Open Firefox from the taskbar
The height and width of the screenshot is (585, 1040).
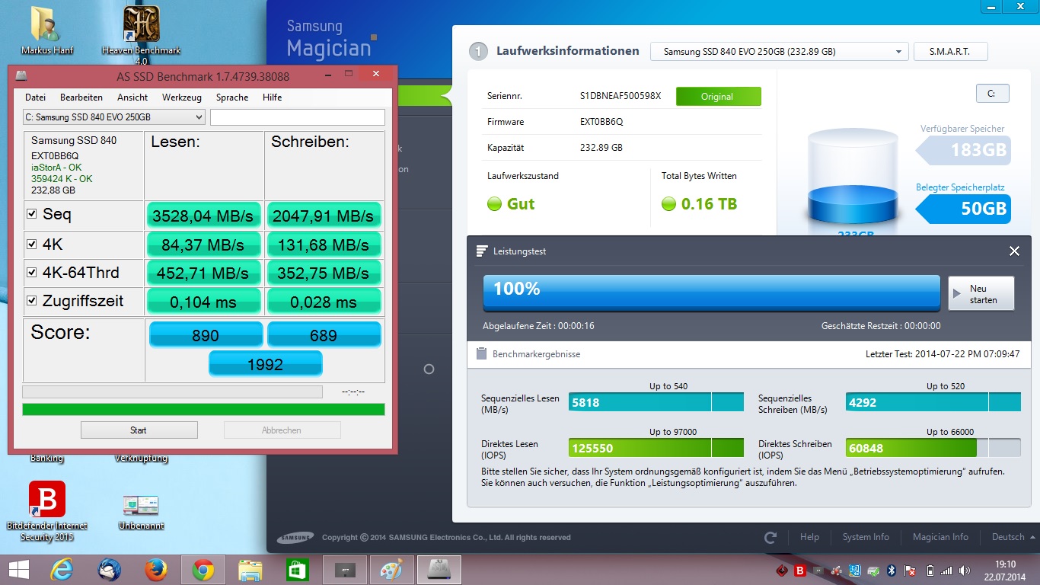(156, 569)
